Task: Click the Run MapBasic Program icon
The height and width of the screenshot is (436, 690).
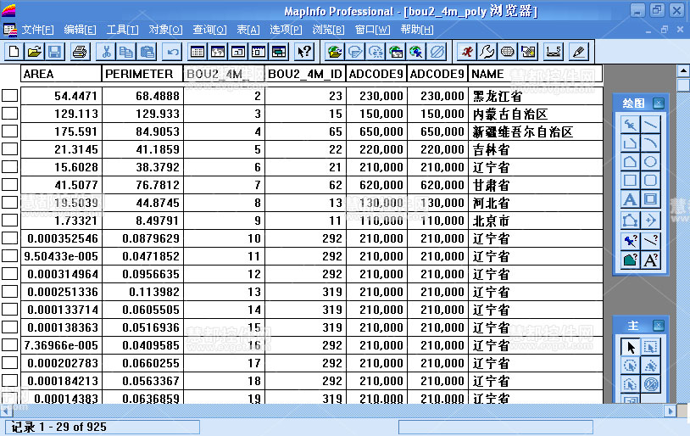Action: click(x=466, y=52)
